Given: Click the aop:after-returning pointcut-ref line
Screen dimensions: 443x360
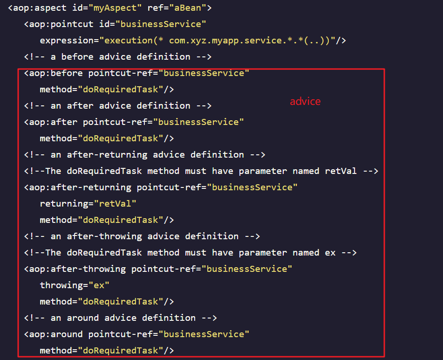Looking at the screenshot, I should [161, 187].
